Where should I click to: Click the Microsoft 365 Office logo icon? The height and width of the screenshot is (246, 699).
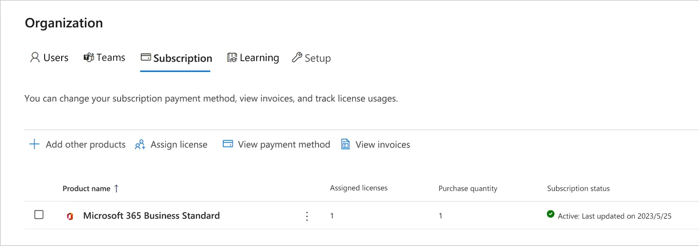pyautogui.click(x=70, y=216)
